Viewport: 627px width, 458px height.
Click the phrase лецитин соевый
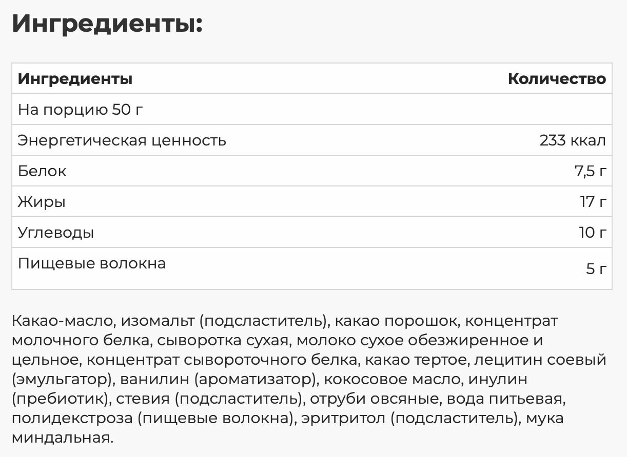[x=540, y=360]
